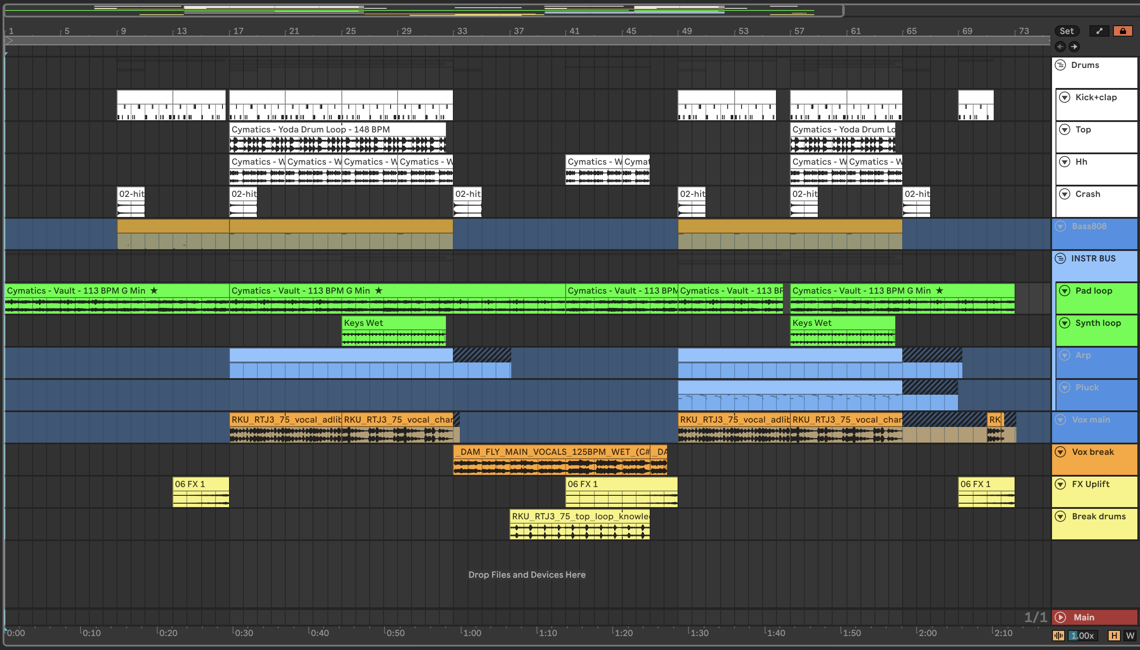Click bar 49 in the beat ruler
The height and width of the screenshot is (650, 1140).
pyautogui.click(x=687, y=31)
